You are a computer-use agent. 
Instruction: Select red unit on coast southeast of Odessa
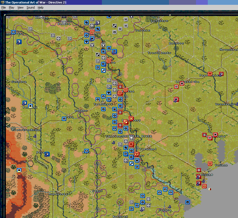point(204,186)
